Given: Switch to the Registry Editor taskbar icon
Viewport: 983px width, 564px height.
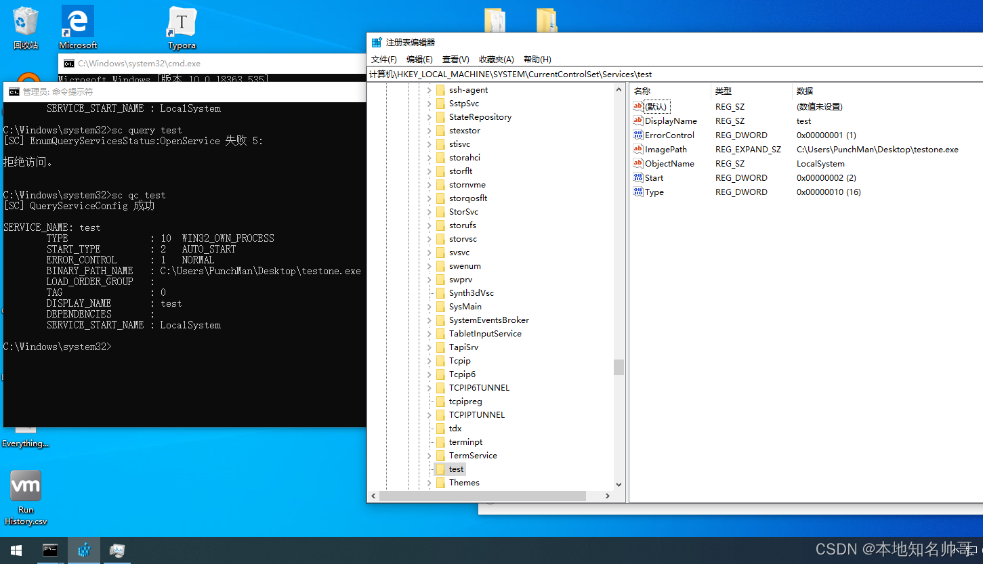Looking at the screenshot, I should [84, 550].
